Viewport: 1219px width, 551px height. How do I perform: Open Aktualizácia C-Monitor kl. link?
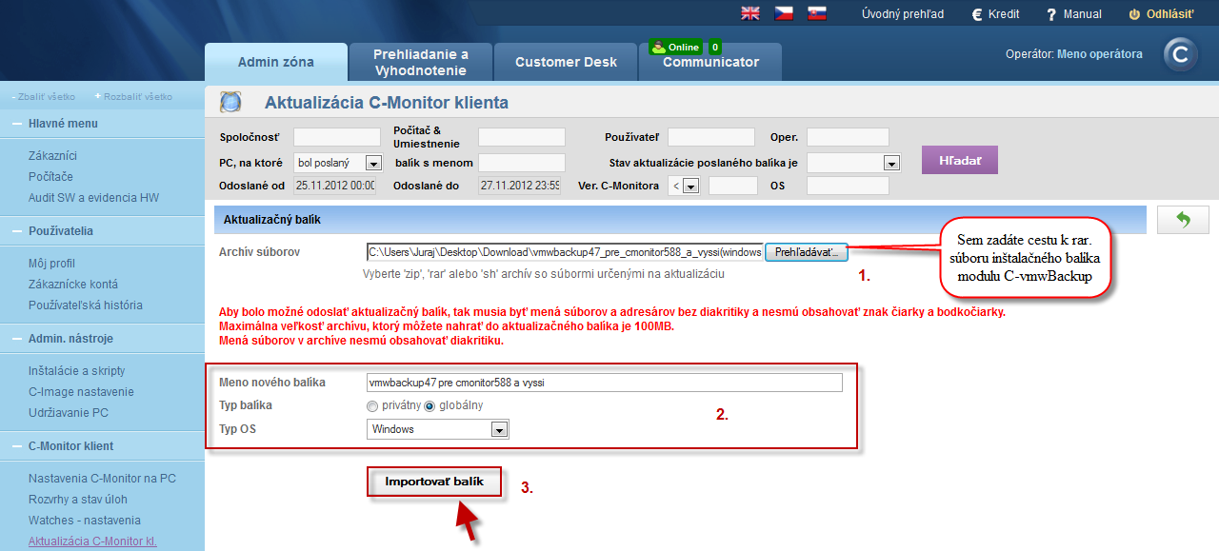coord(92,541)
